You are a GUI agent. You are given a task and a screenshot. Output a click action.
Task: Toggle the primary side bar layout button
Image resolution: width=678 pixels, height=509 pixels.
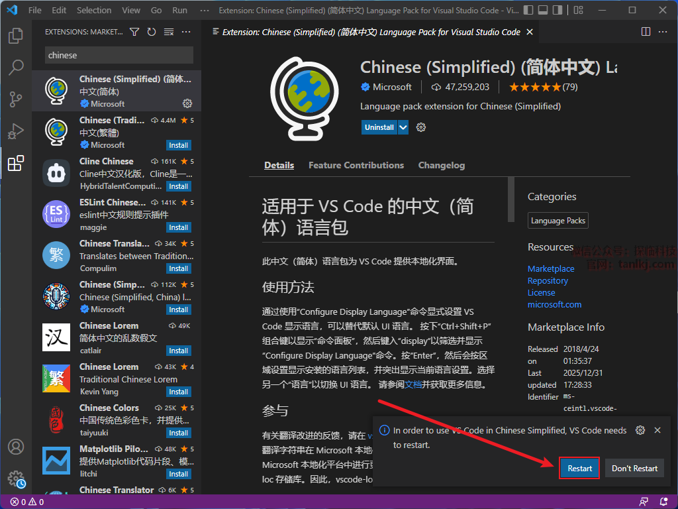pyautogui.click(x=528, y=11)
